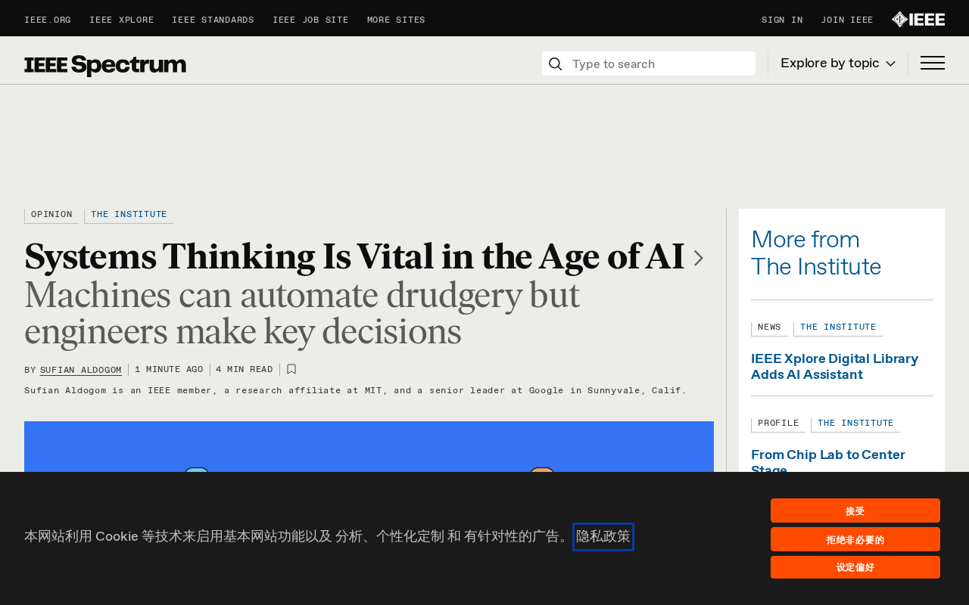This screenshot has height=605, width=969.
Task: Open From Chip Lab to Center Stage article
Action: click(x=828, y=460)
